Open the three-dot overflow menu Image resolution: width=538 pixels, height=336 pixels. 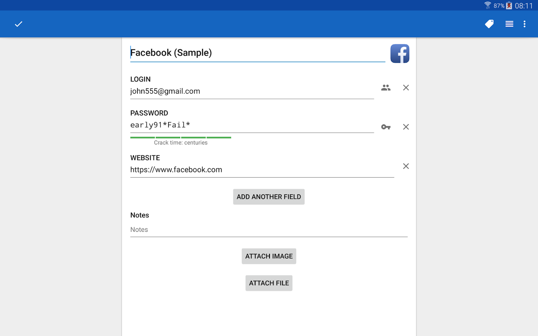(525, 24)
